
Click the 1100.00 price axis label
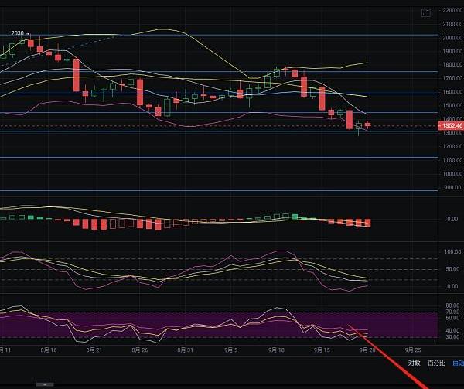click(x=452, y=159)
